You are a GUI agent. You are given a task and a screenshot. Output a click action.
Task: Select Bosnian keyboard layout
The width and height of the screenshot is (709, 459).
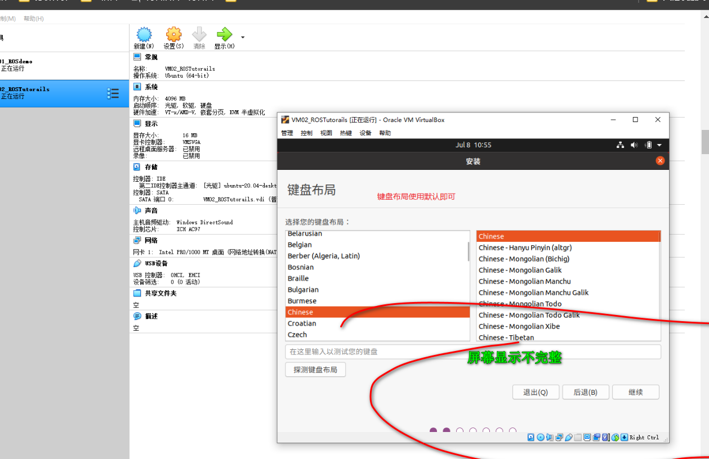pyautogui.click(x=377, y=267)
